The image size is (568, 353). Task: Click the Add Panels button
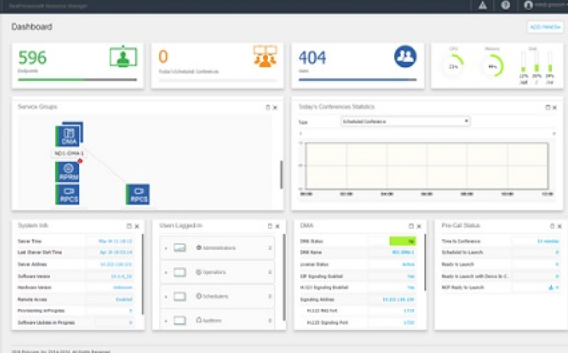click(x=545, y=27)
